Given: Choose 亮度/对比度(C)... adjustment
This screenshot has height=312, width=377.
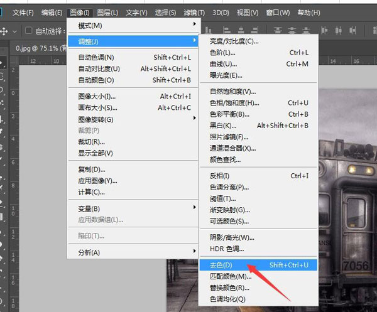Looking at the screenshot, I should (258, 41).
